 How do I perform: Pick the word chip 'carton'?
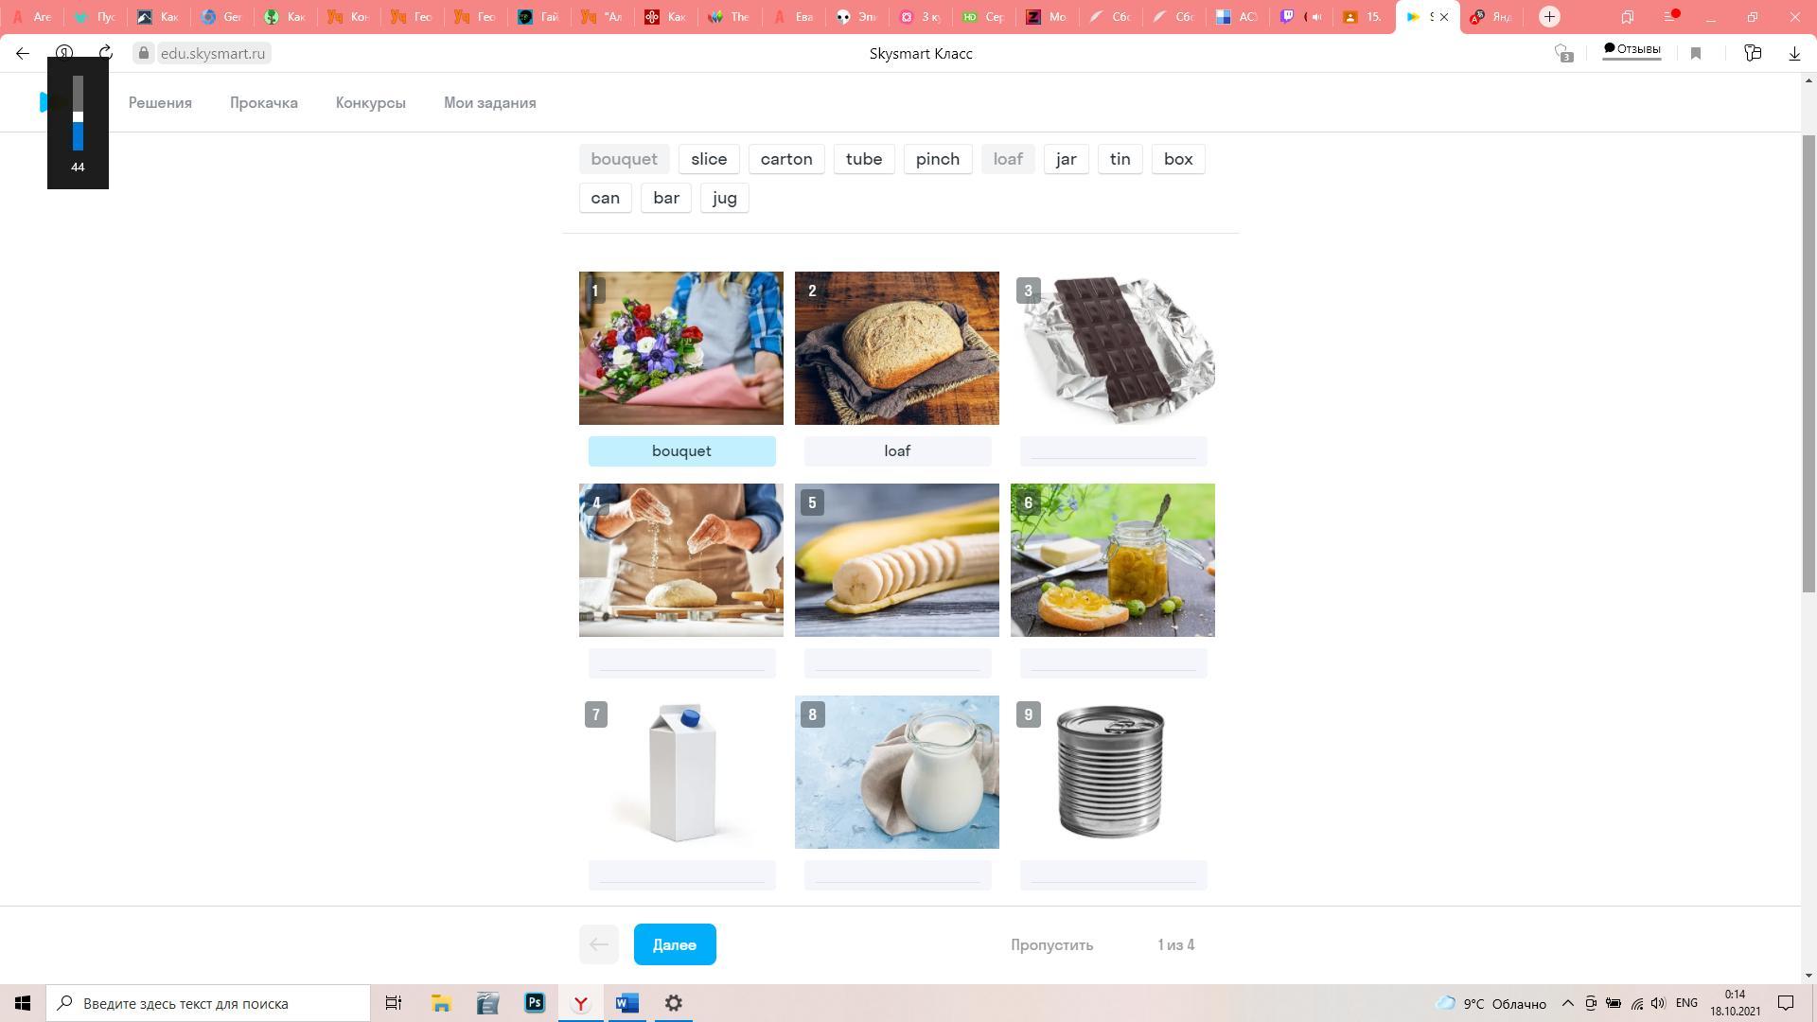[x=786, y=159]
